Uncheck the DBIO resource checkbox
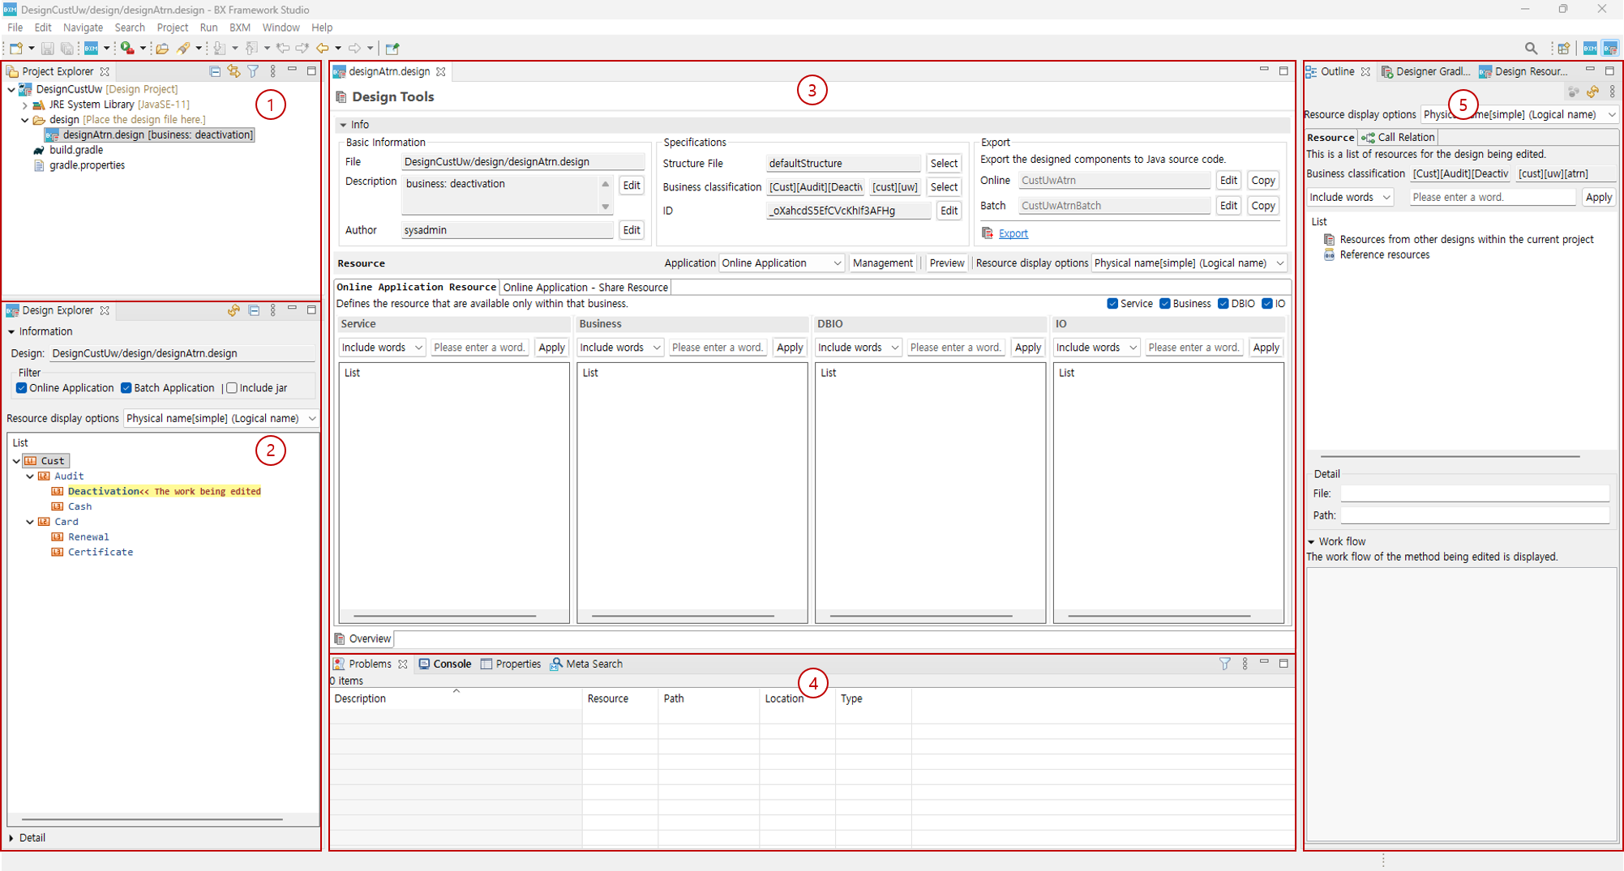 click(1223, 304)
